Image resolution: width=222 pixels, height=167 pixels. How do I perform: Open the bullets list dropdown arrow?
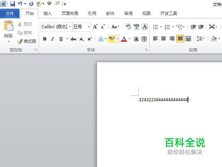161,27
